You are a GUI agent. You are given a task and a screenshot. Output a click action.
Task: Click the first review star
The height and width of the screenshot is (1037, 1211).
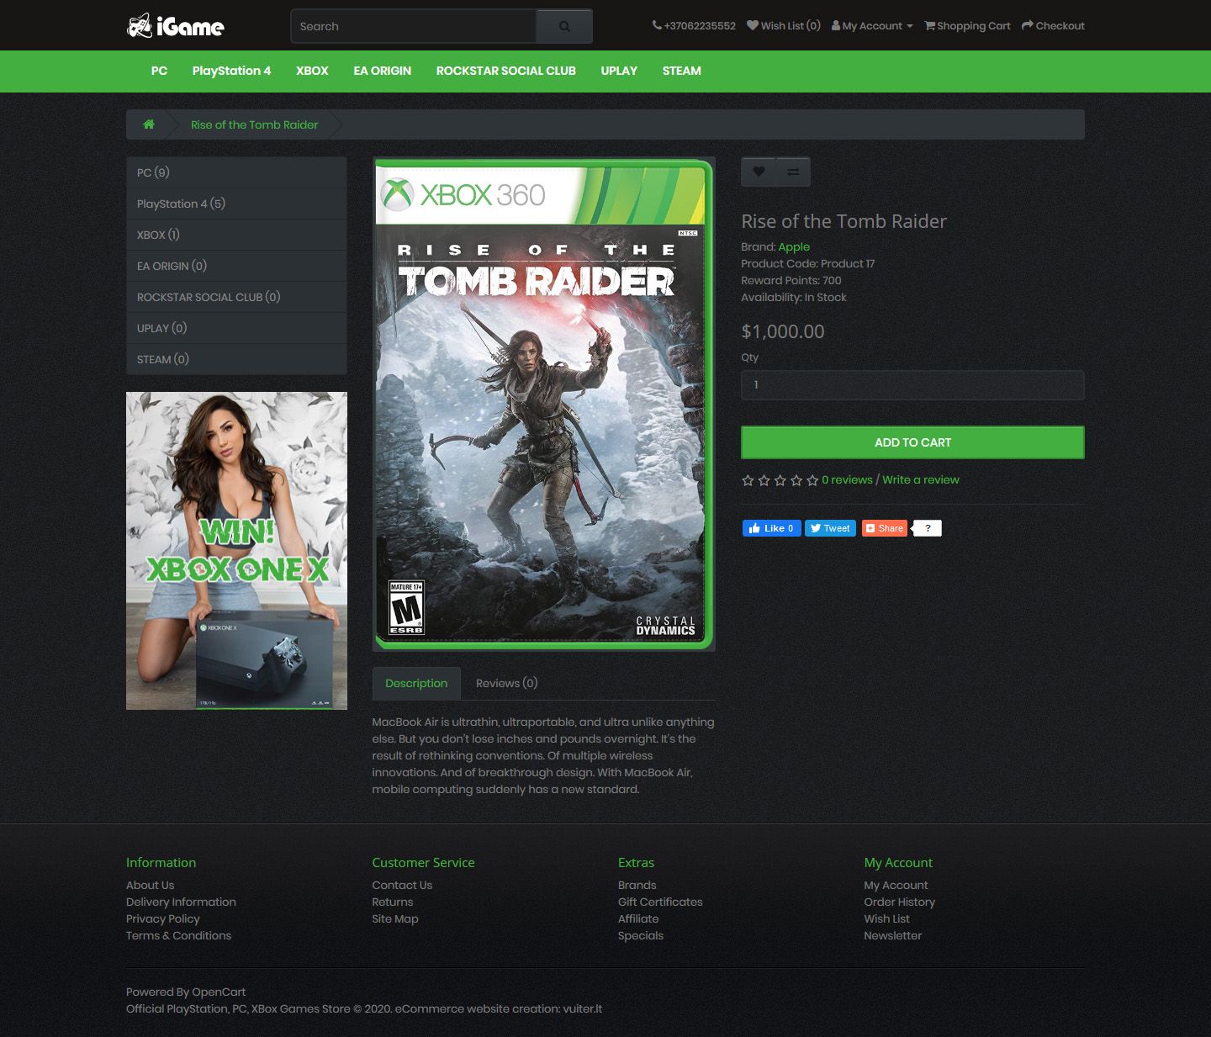coord(748,480)
